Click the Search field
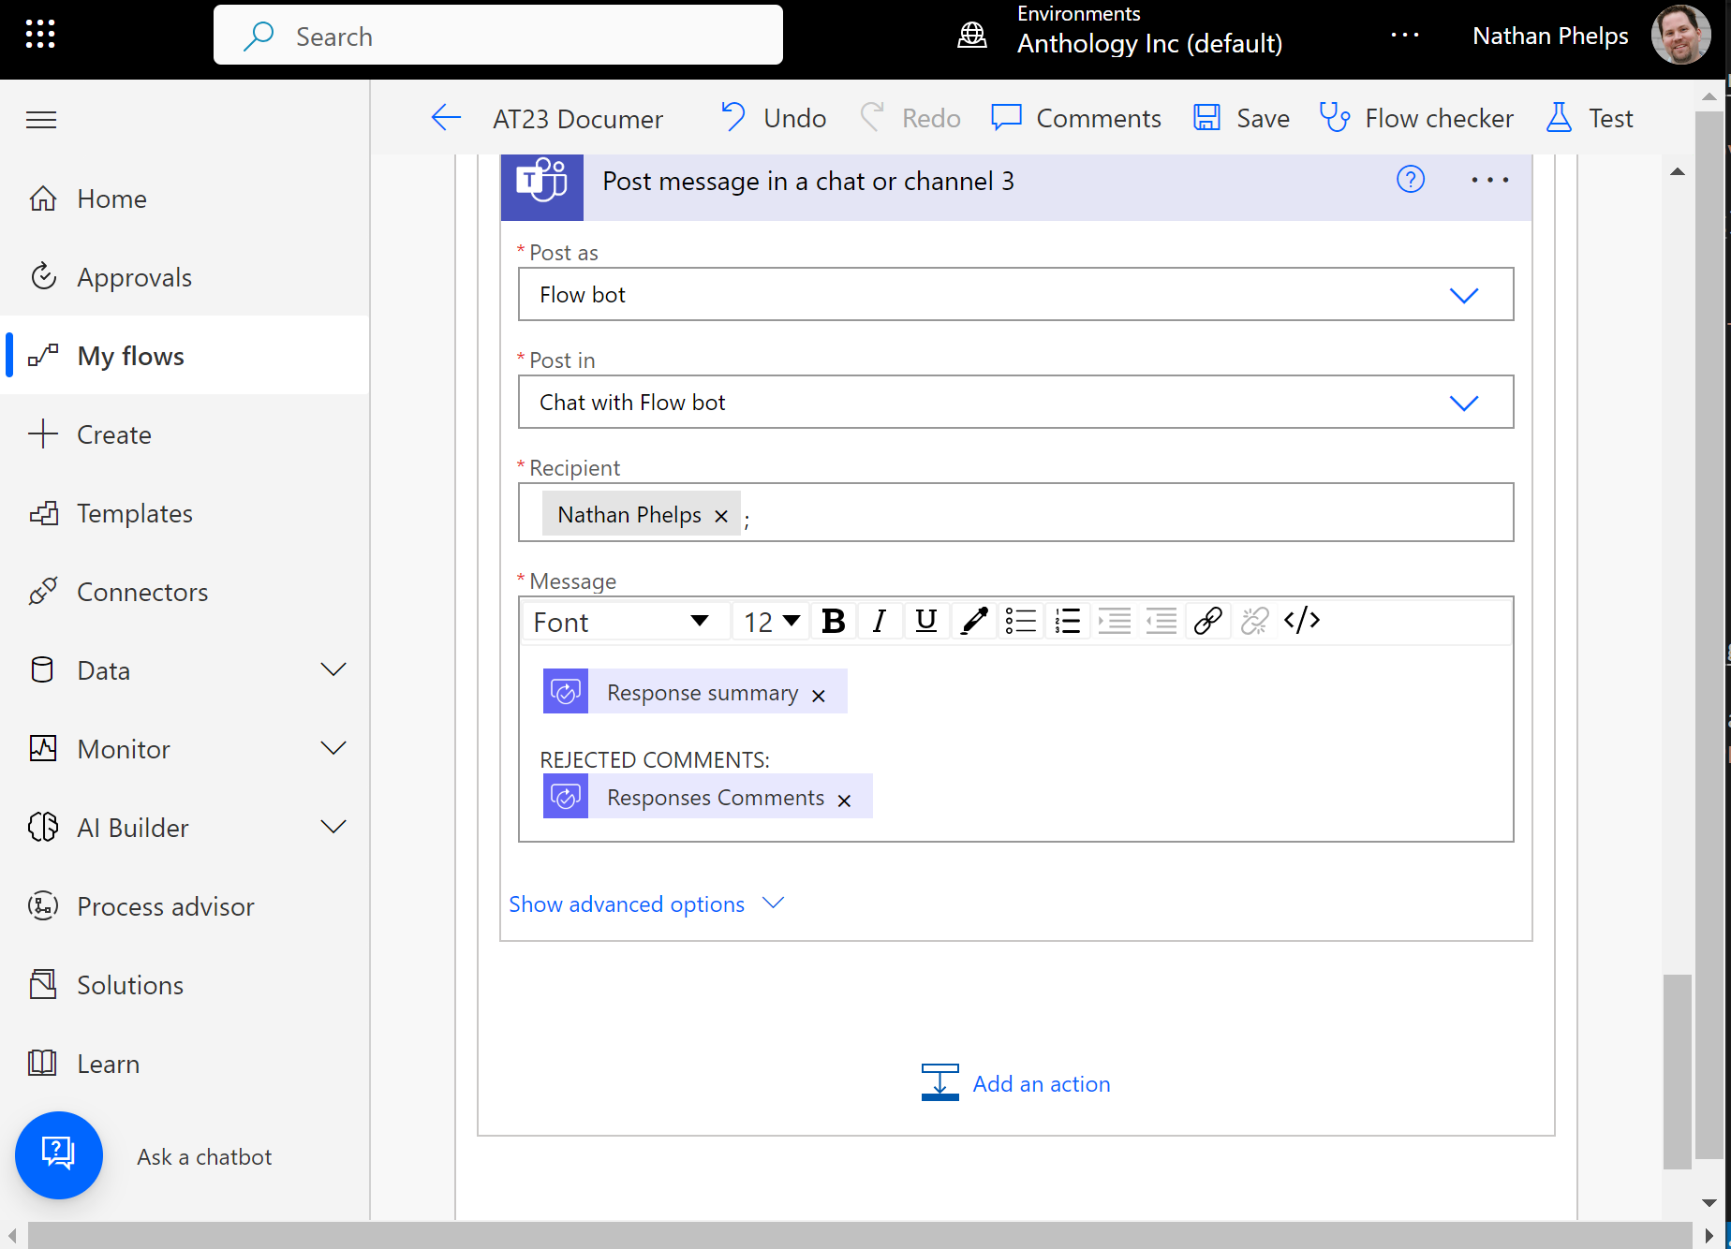The width and height of the screenshot is (1731, 1249). pyautogui.click(x=498, y=36)
